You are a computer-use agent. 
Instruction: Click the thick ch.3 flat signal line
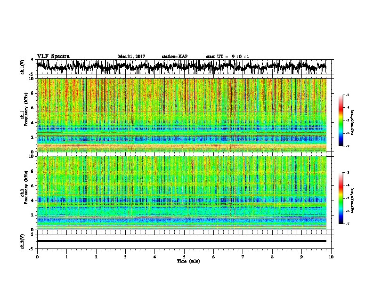click(x=181, y=241)
